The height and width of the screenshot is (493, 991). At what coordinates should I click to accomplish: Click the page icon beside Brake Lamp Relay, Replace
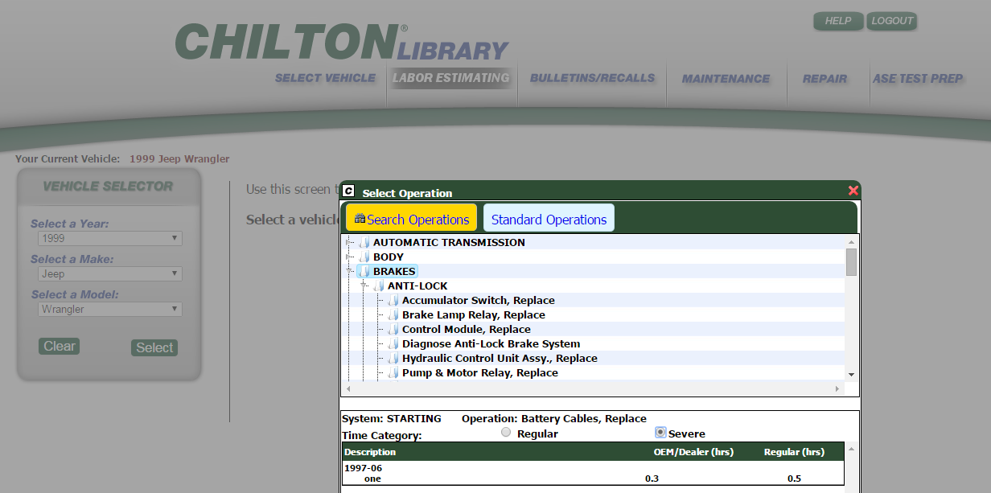393,314
